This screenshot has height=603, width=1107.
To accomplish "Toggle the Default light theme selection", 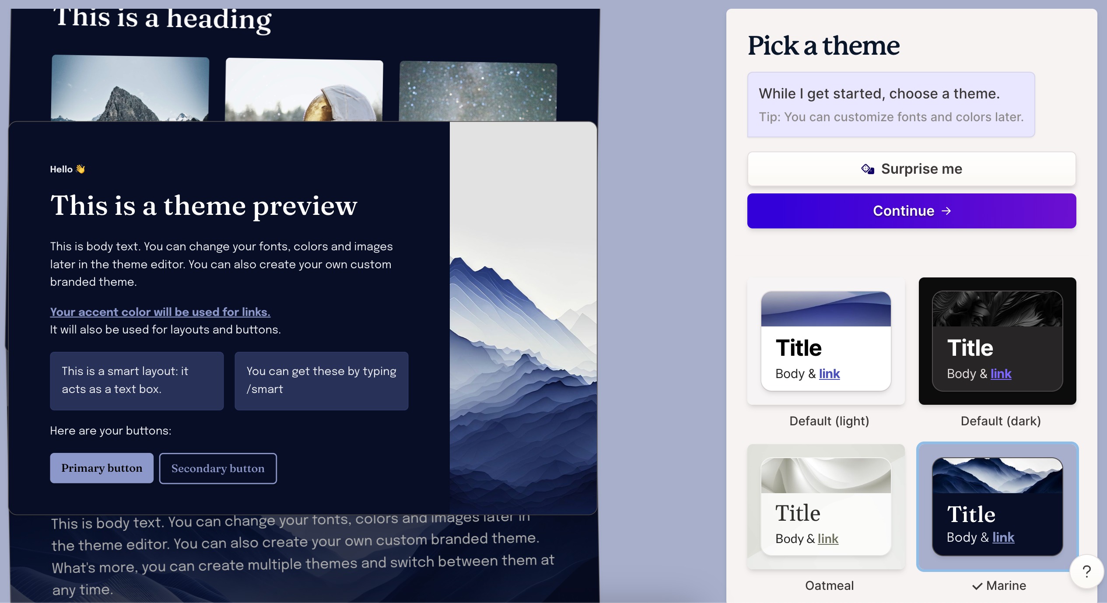I will (x=826, y=341).
